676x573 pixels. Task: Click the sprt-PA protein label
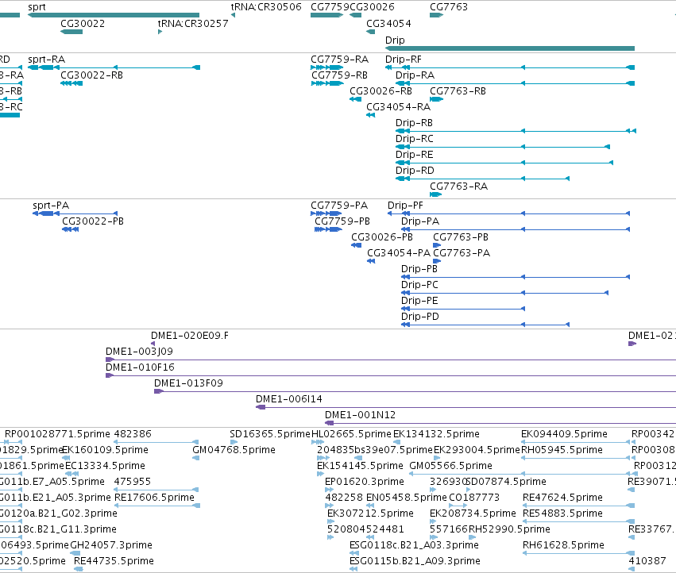point(51,205)
